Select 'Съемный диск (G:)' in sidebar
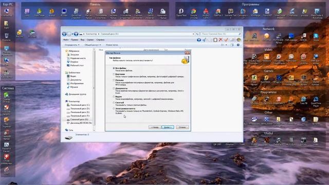The height and width of the screenshot is (185, 329). 78,119
